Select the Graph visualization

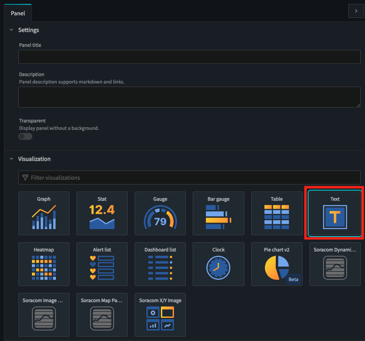[x=44, y=213]
